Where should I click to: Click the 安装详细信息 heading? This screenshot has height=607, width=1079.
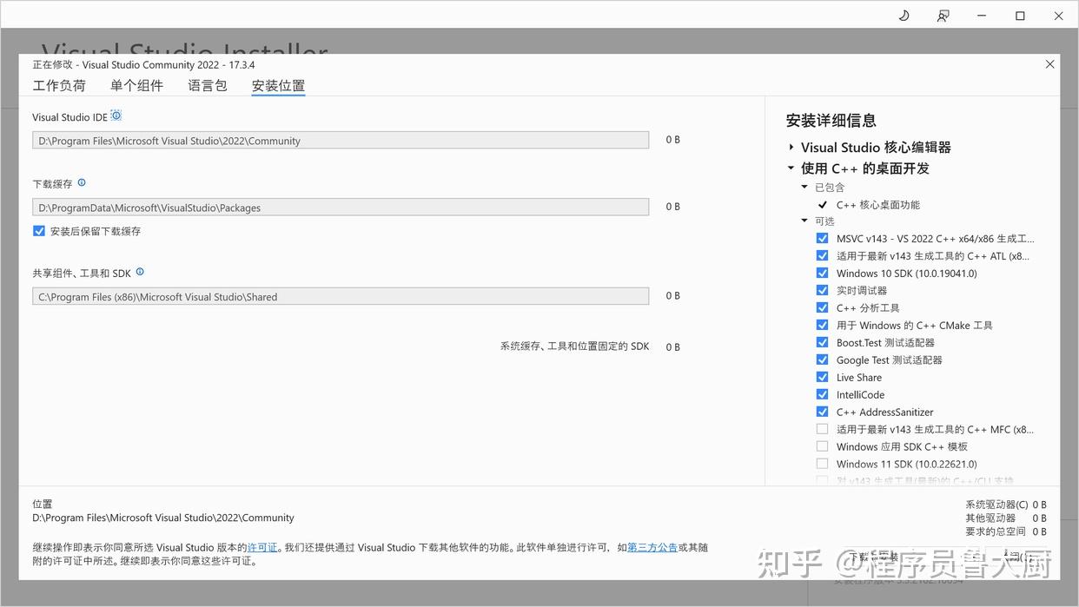831,121
